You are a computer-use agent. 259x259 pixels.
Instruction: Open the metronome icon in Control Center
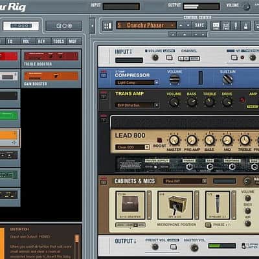(x=245, y=26)
